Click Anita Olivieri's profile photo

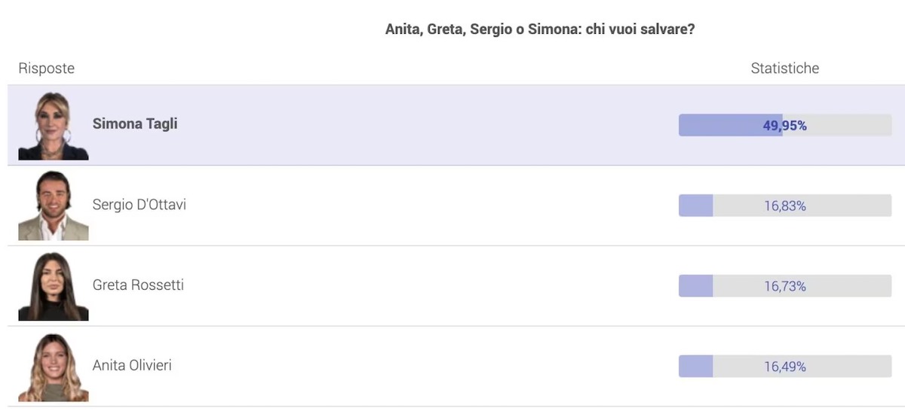(x=54, y=367)
